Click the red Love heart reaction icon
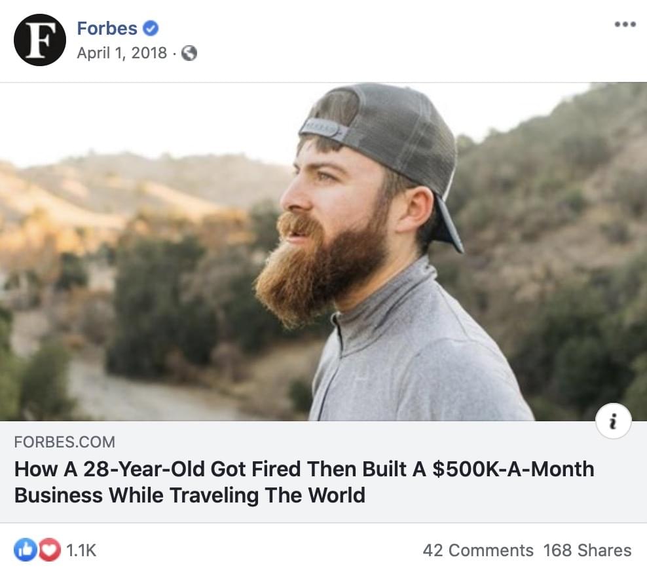The image size is (647, 570). click(48, 550)
